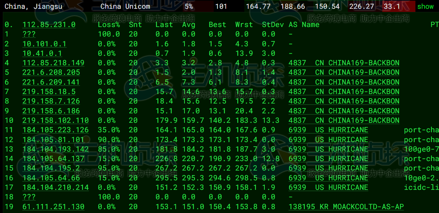This screenshot has width=439, height=213.
Task: Select 153.1 last latency on hop 19
Action: click(167, 207)
